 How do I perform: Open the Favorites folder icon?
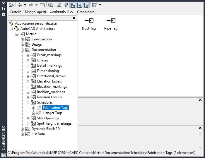click(59, 5)
